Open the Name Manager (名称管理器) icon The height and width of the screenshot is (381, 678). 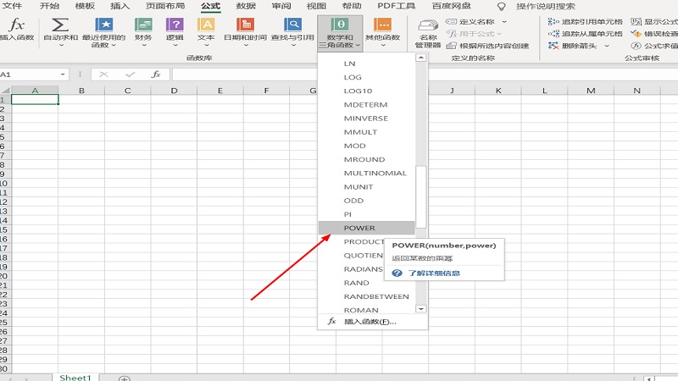coord(429,32)
